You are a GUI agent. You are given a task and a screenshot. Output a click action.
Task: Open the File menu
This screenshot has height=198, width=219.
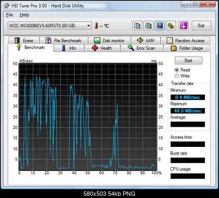10,15
